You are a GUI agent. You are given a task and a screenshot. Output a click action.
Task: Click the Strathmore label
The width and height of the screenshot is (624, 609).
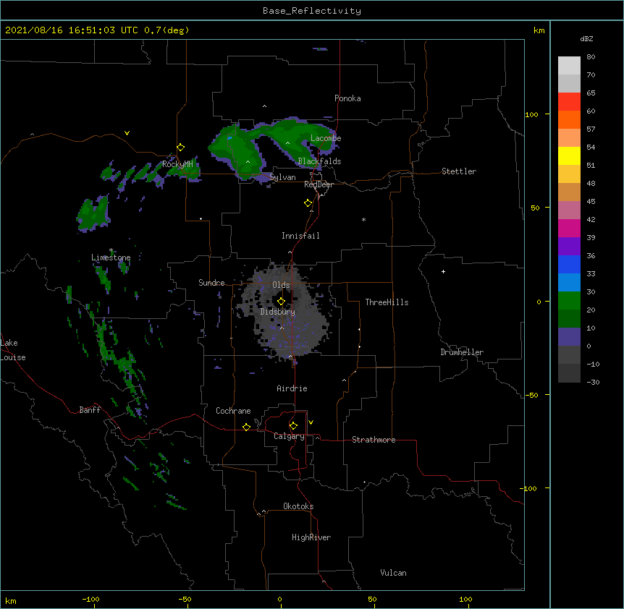(x=374, y=440)
